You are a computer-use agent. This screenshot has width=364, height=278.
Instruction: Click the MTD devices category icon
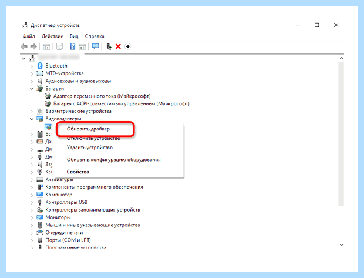tap(40, 73)
